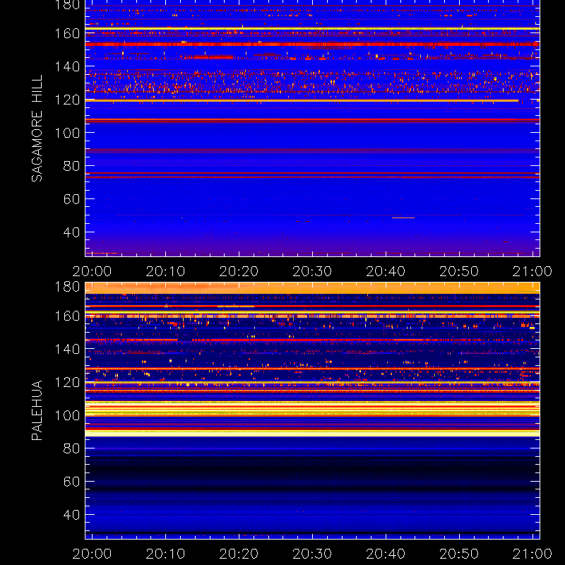Click the PALEHUA axis title

coord(37,410)
